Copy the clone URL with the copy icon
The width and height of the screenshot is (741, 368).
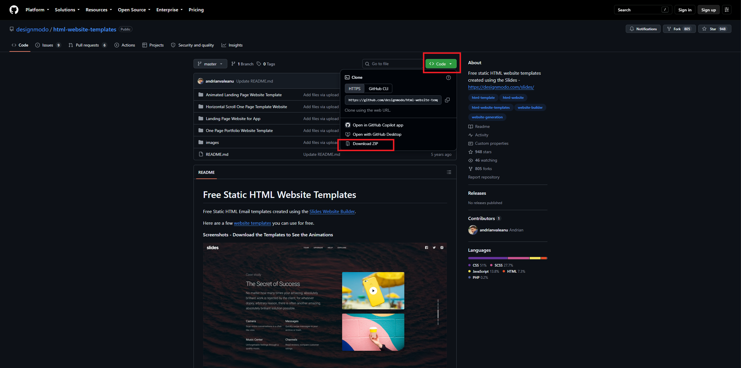pos(447,100)
